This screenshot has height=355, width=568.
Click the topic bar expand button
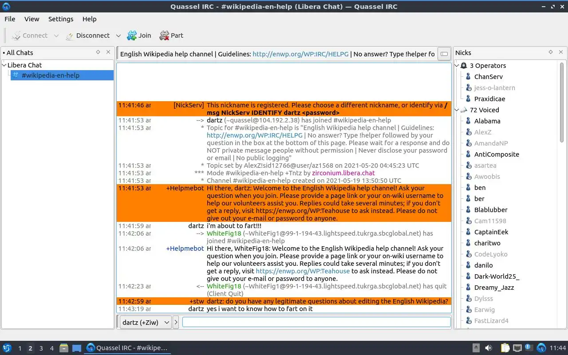(443, 54)
